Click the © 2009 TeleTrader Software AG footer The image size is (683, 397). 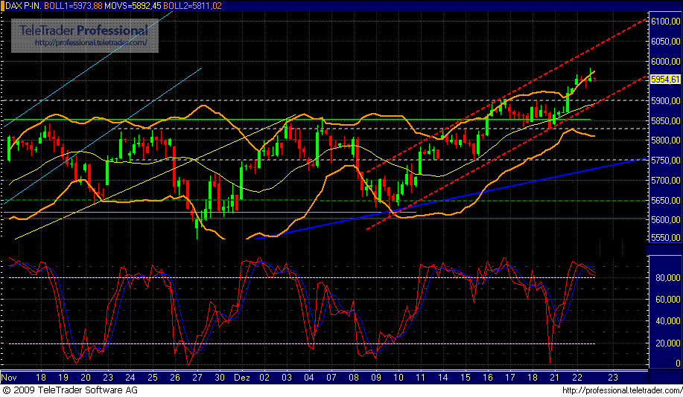pos(70,390)
